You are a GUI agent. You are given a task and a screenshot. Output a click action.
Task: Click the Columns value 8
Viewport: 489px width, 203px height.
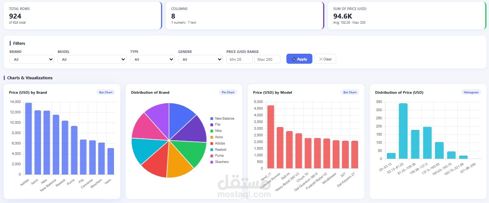pyautogui.click(x=173, y=16)
